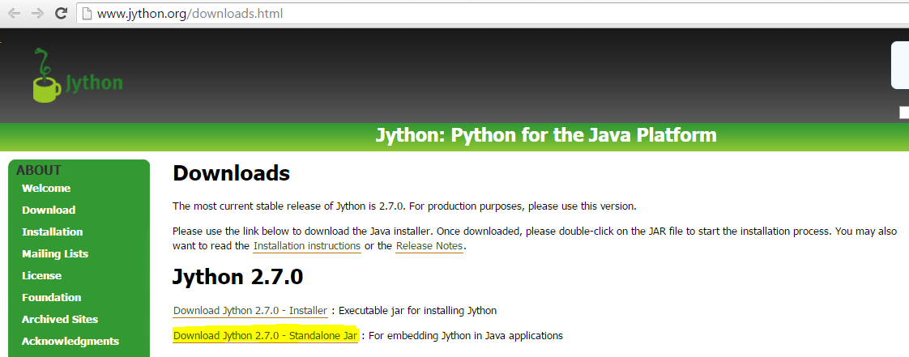Click the page icon in the address bar
Screen dimensions: 909x357
pos(87,13)
